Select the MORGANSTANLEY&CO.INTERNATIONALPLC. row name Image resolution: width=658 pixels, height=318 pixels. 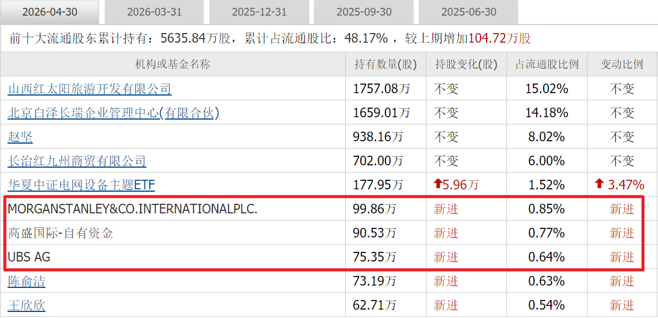click(132, 209)
